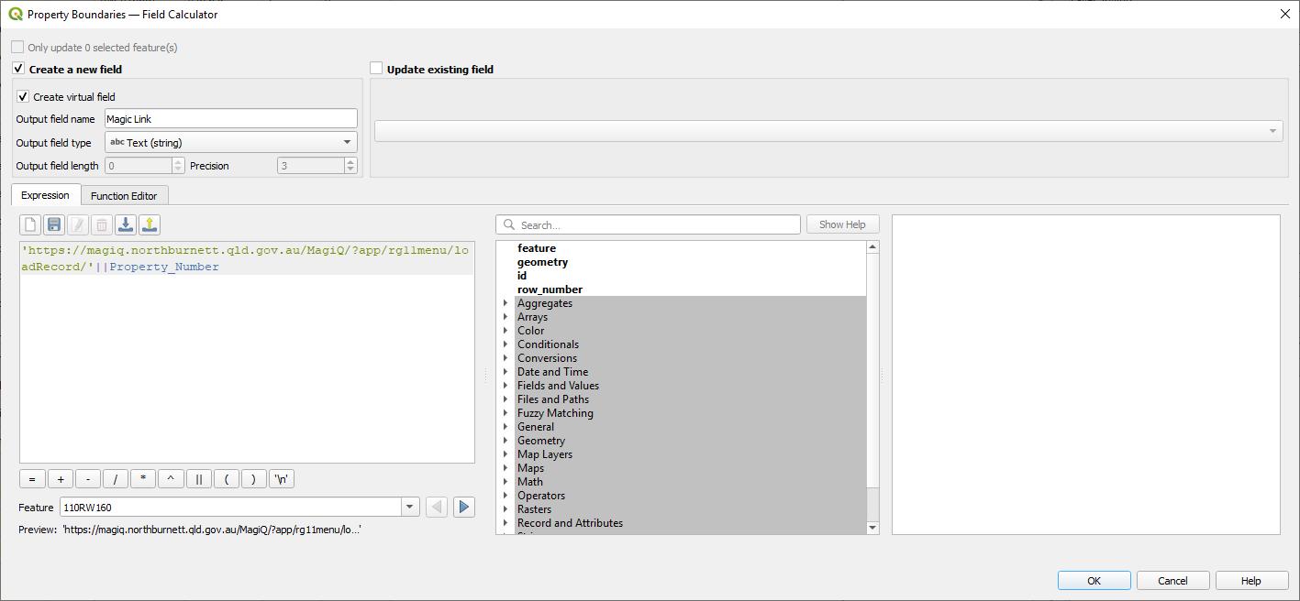Open the Output field type dropdown
1300x601 pixels.
coord(231,143)
